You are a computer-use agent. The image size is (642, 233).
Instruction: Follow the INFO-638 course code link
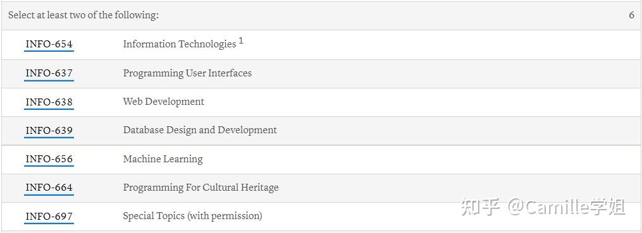[x=49, y=102]
